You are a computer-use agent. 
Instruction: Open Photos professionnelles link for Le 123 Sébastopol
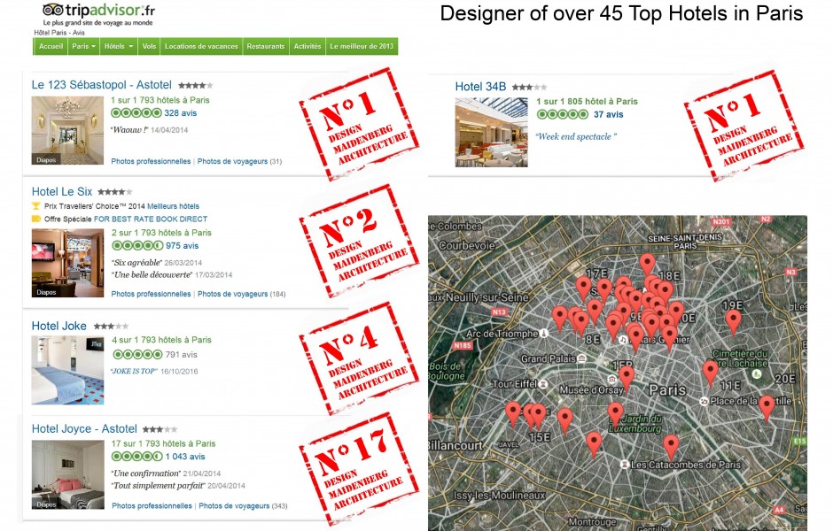point(151,161)
